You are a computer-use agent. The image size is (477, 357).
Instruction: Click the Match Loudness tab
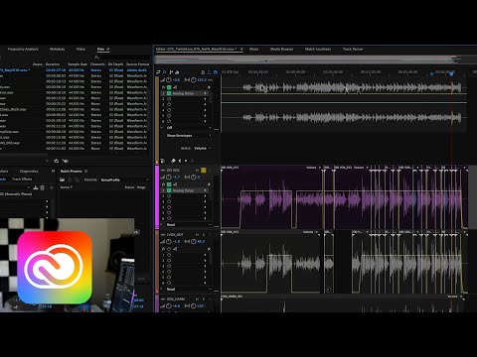tap(318, 49)
